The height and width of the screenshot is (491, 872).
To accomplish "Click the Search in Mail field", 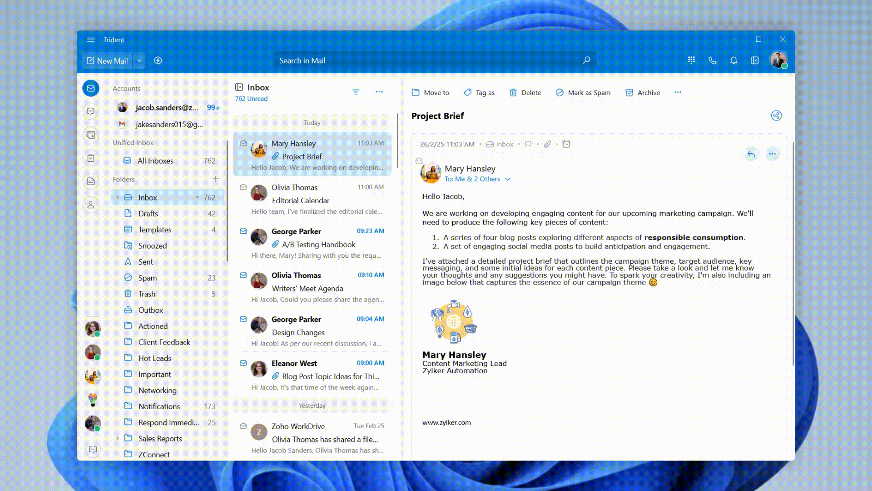I will (427, 60).
